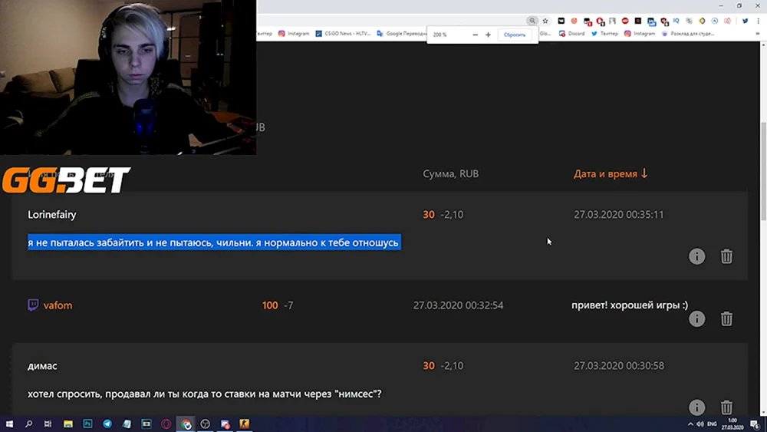Expand the bookmarks overflow chevron
This screenshot has width=767, height=432.
tap(758, 34)
